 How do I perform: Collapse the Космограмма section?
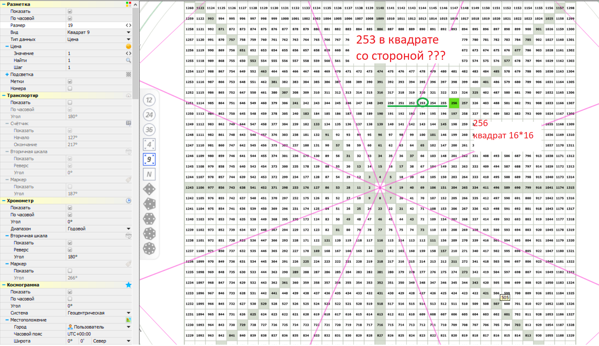coord(4,285)
